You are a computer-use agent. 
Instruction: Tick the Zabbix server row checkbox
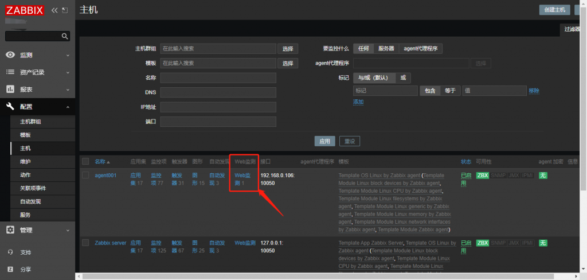pos(86,243)
